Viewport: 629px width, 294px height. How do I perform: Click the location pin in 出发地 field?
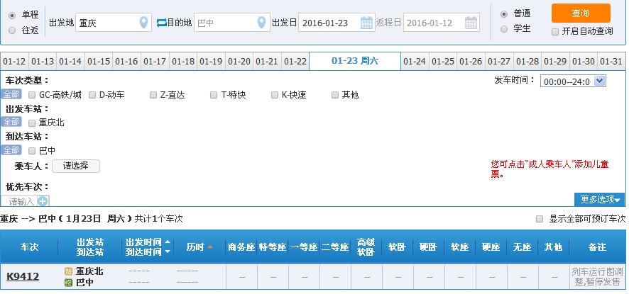point(144,23)
